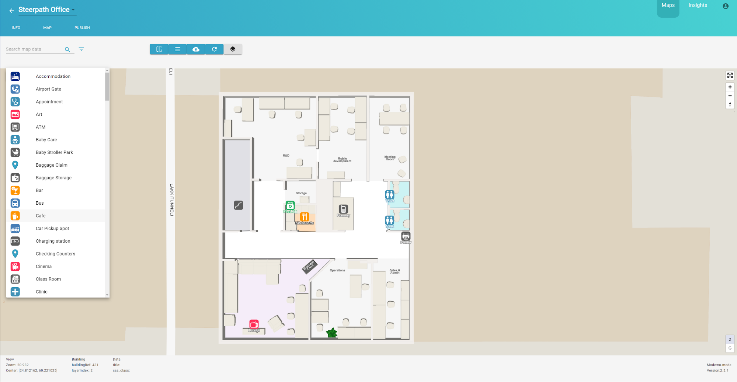
Task: Click the refresh map data icon
Action: pyautogui.click(x=214, y=49)
